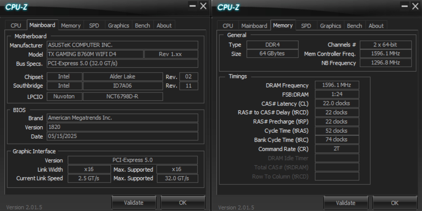Click the motherboard Model field TX GAMING B760M
The image size is (422, 211).
95,54
